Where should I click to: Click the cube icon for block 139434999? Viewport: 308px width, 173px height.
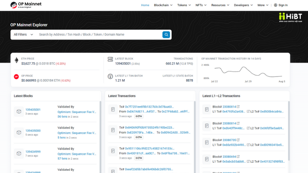point(19,153)
